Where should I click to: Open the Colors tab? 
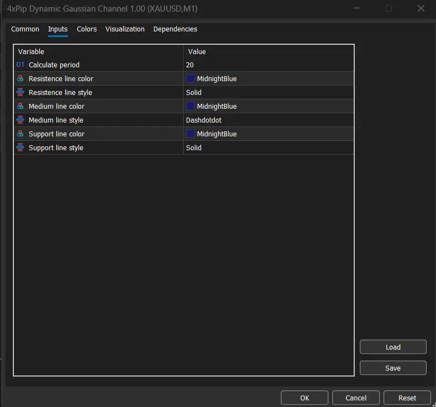tap(87, 29)
